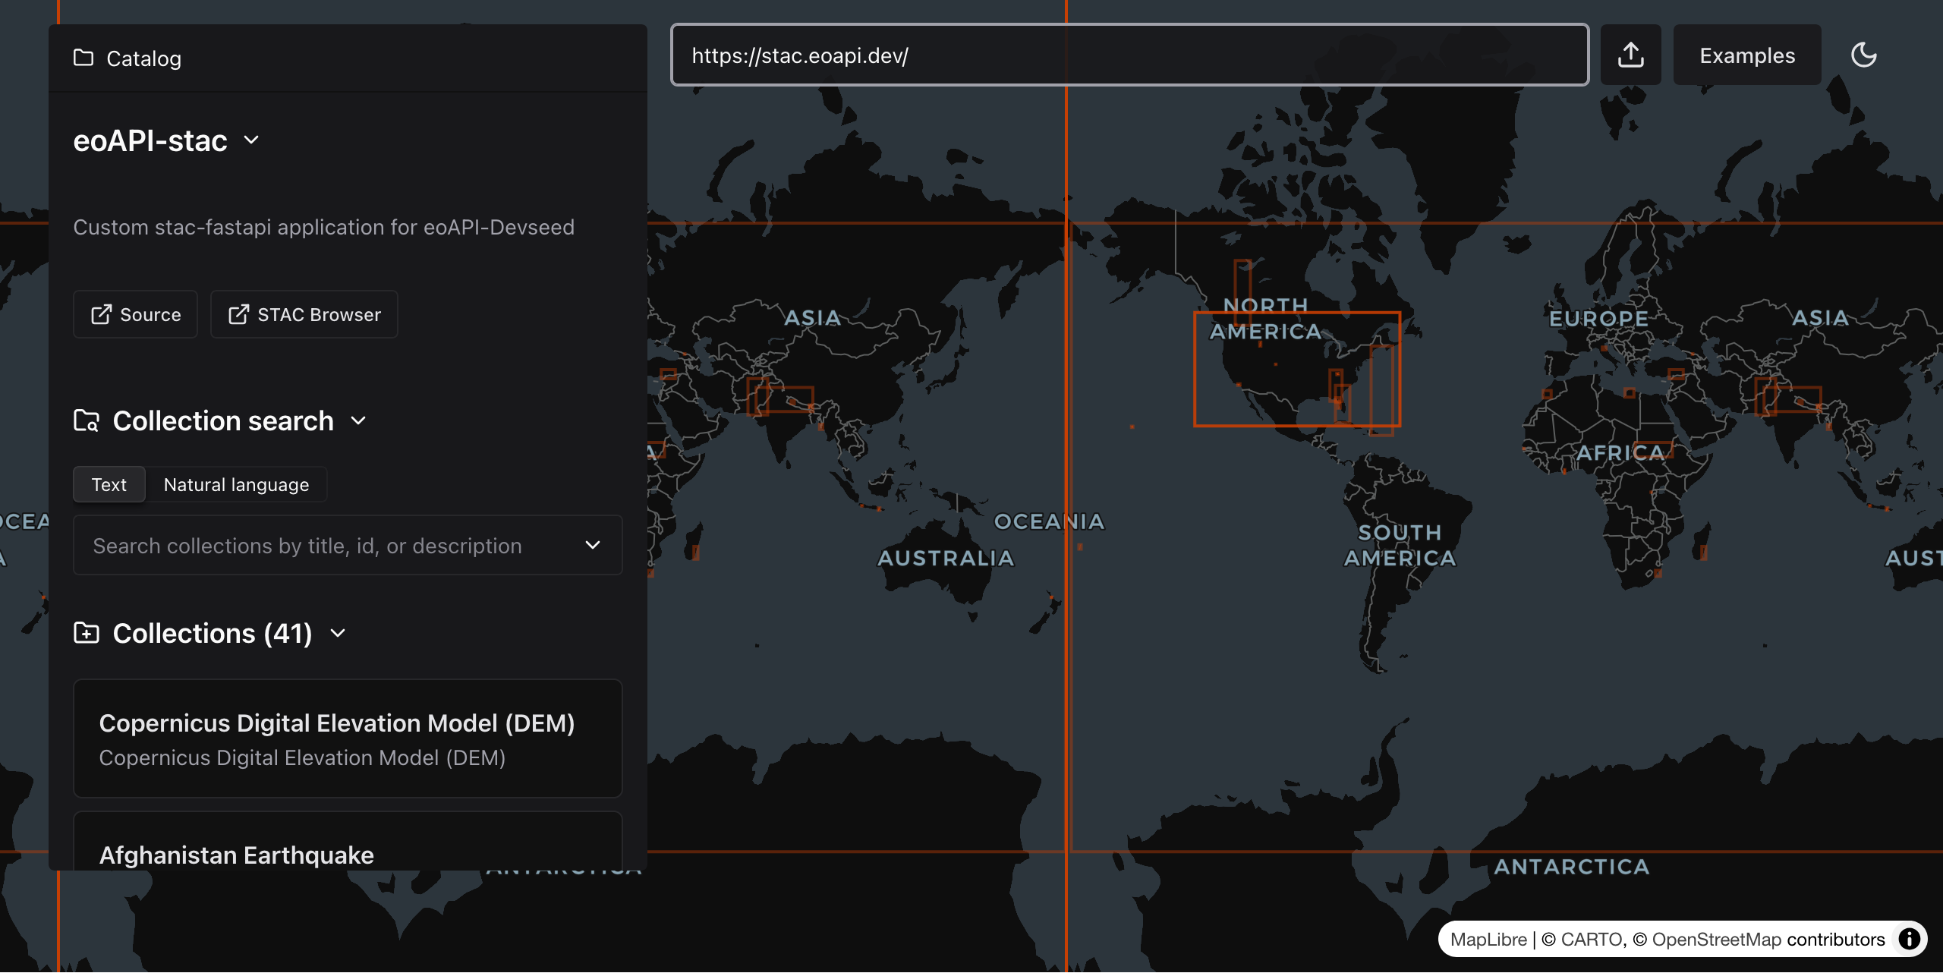This screenshot has width=1943, height=973.
Task: Toggle dark mode with moon icon
Action: (x=1863, y=55)
